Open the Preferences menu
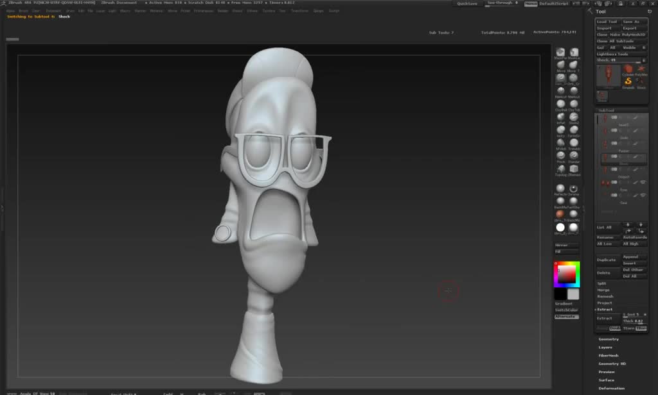 [204, 11]
